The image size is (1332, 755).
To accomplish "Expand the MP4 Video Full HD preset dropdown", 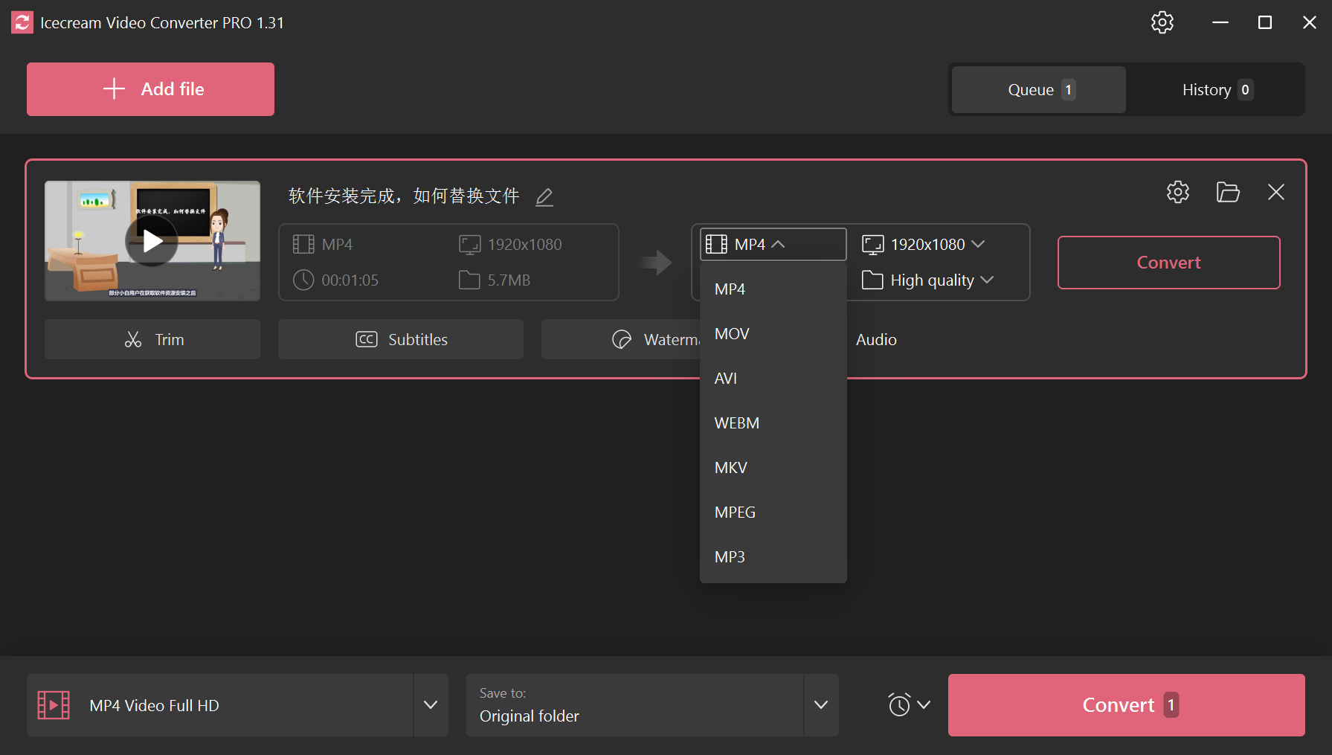I will point(431,705).
